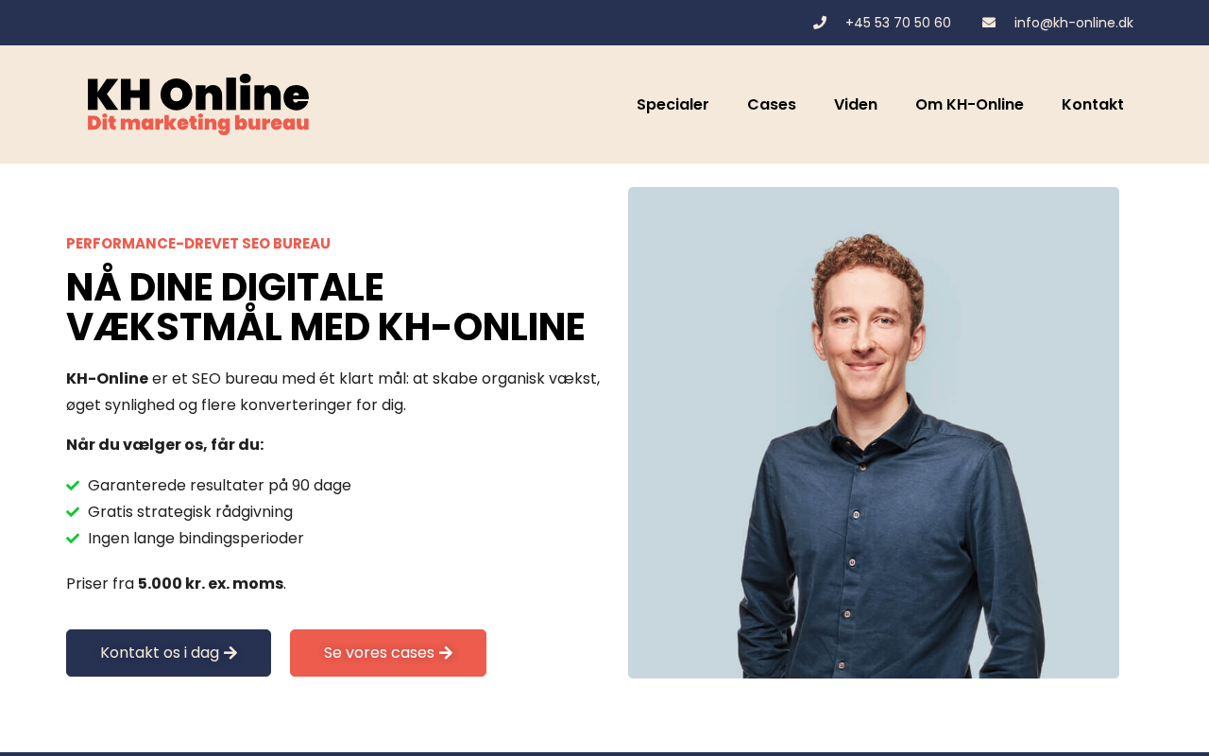Click the portrait photo of the man
This screenshot has width=1209, height=756.
[x=874, y=433]
